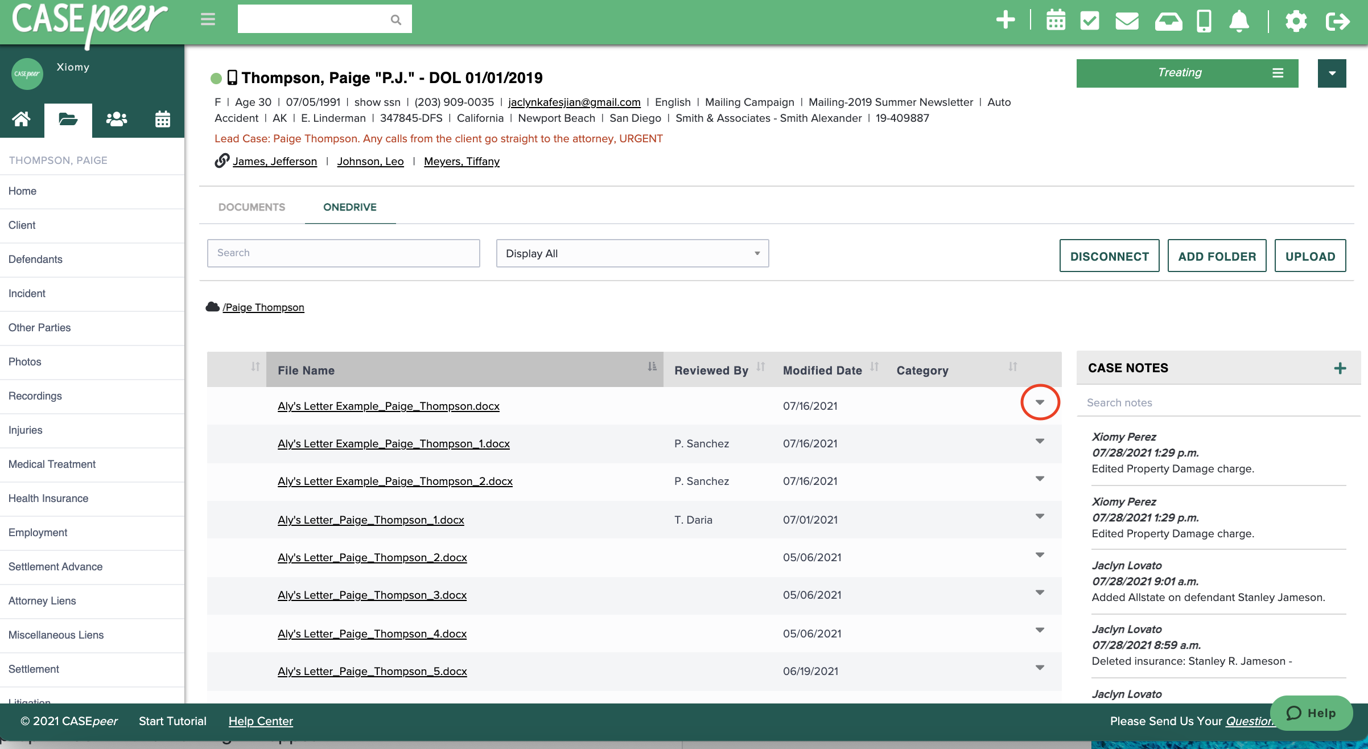Select the case folder icon in sidebar
Screen dimensions: 1368x749
(x=68, y=120)
